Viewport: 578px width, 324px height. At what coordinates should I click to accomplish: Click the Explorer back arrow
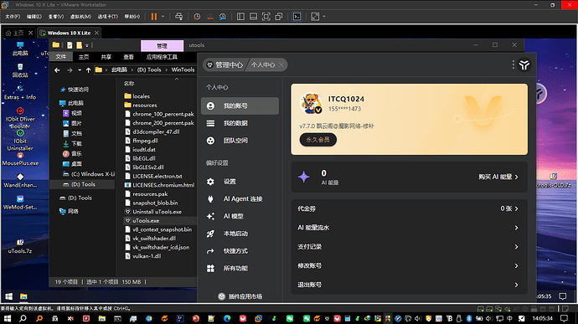tap(57, 69)
